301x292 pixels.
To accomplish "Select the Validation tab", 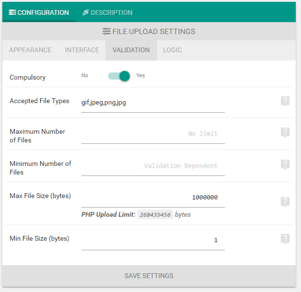I will click(x=131, y=50).
